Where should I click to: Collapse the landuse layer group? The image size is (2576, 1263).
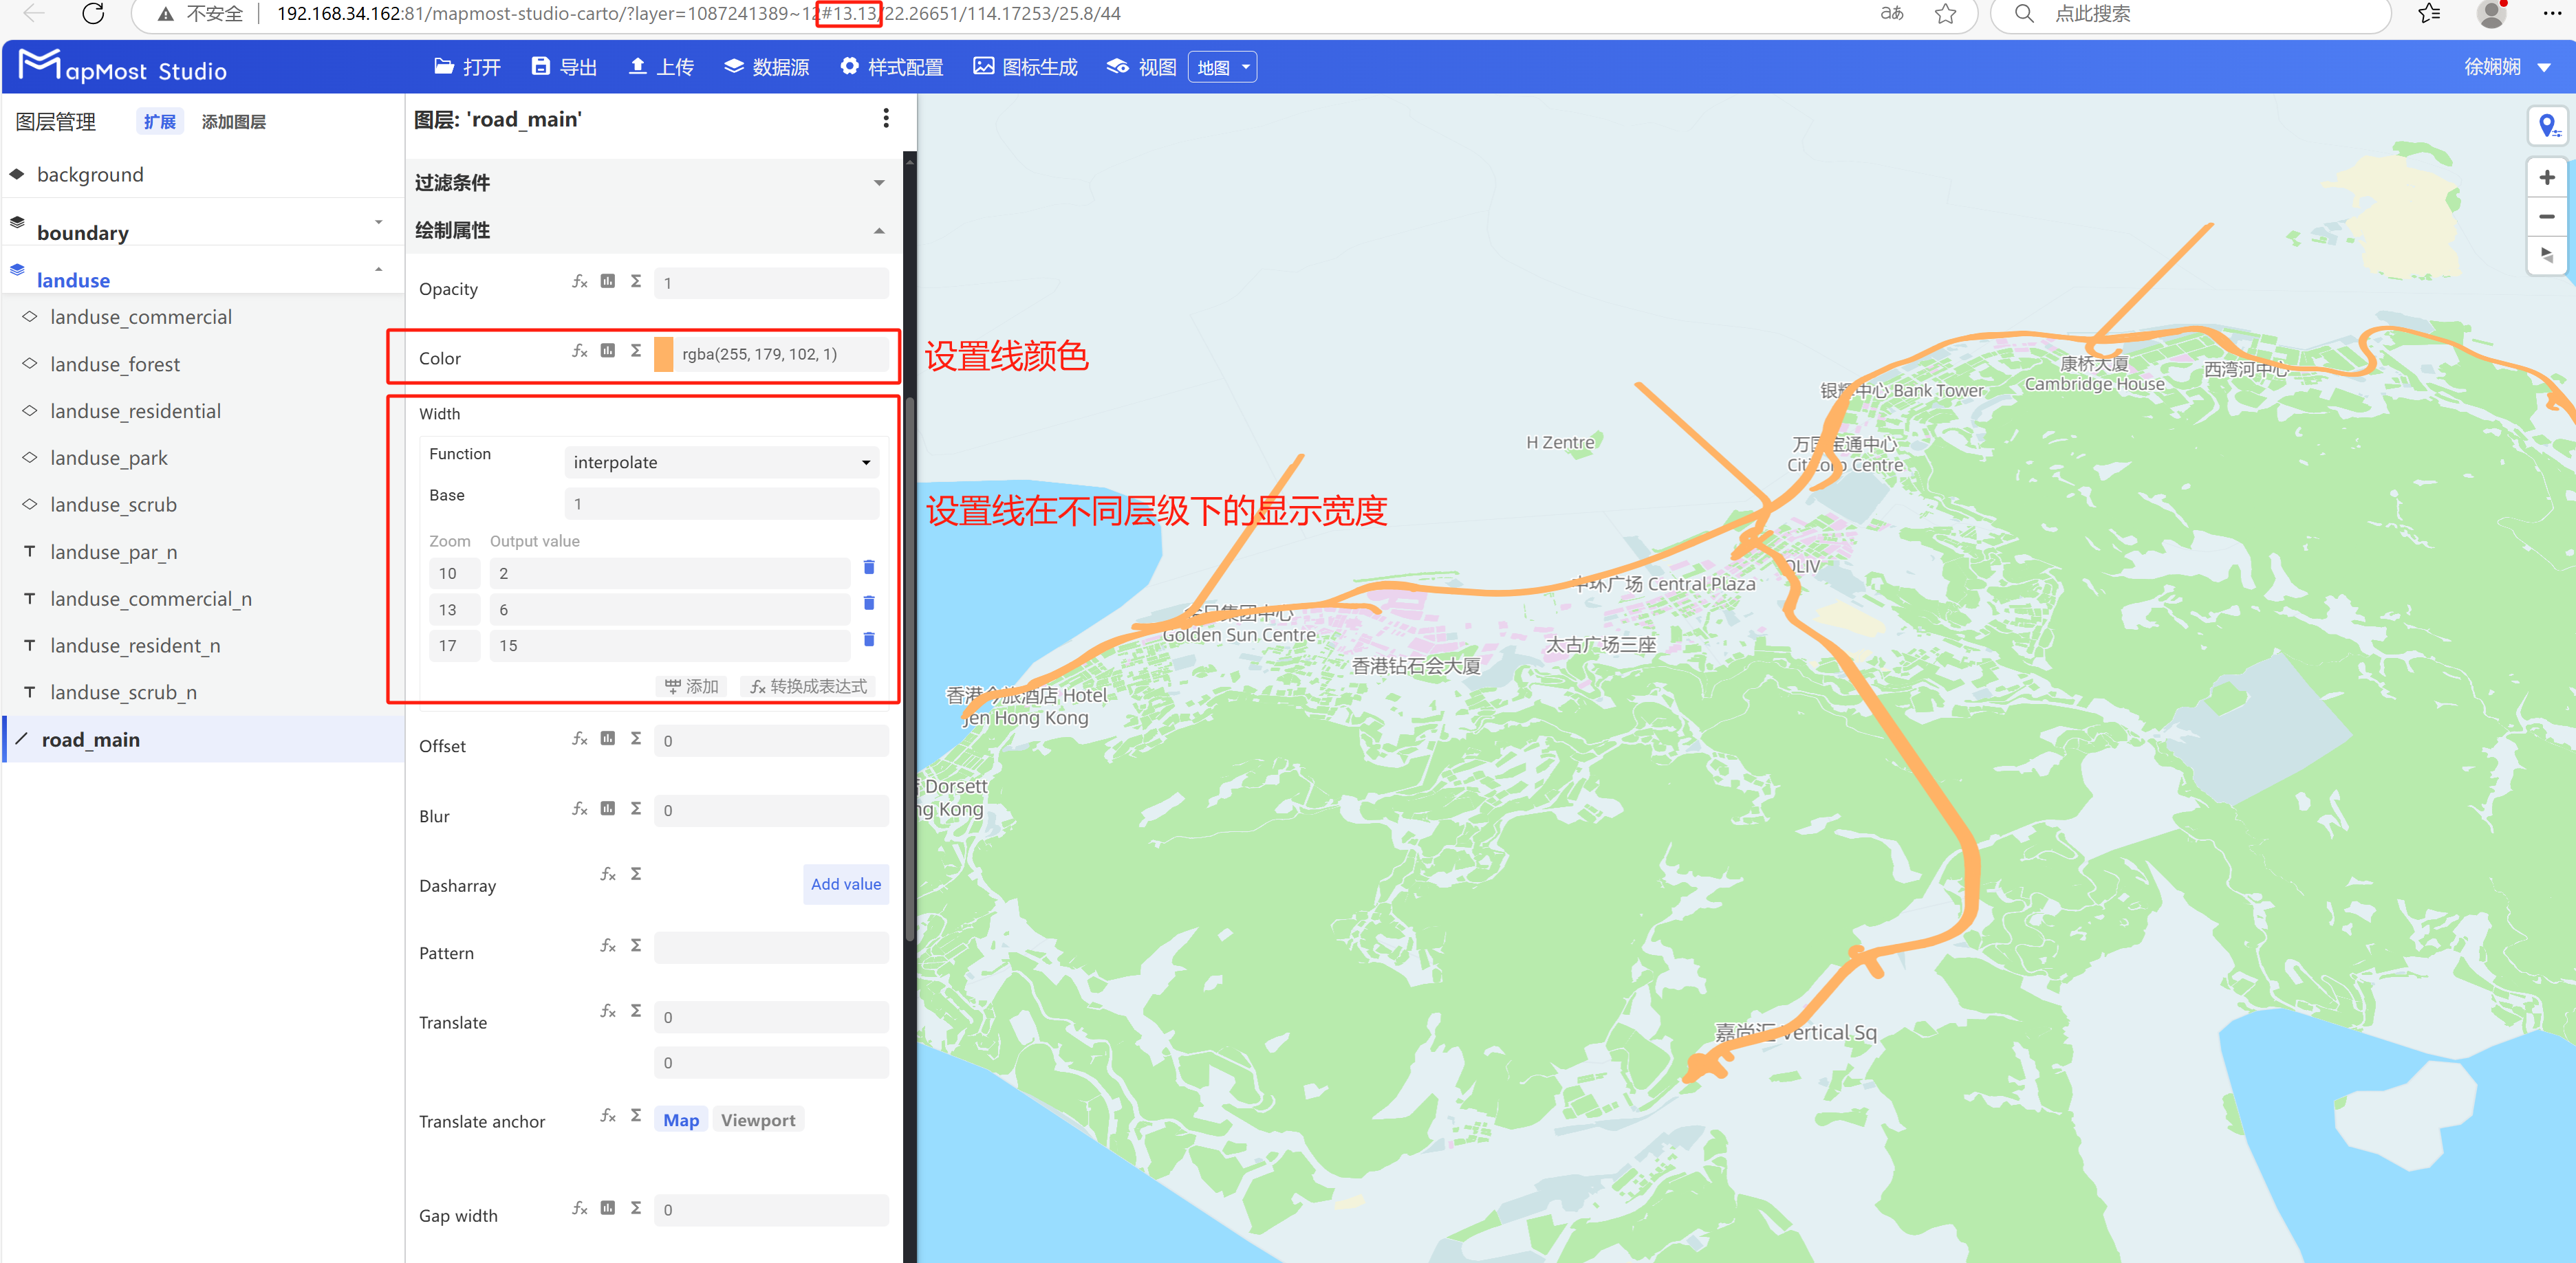click(x=378, y=270)
